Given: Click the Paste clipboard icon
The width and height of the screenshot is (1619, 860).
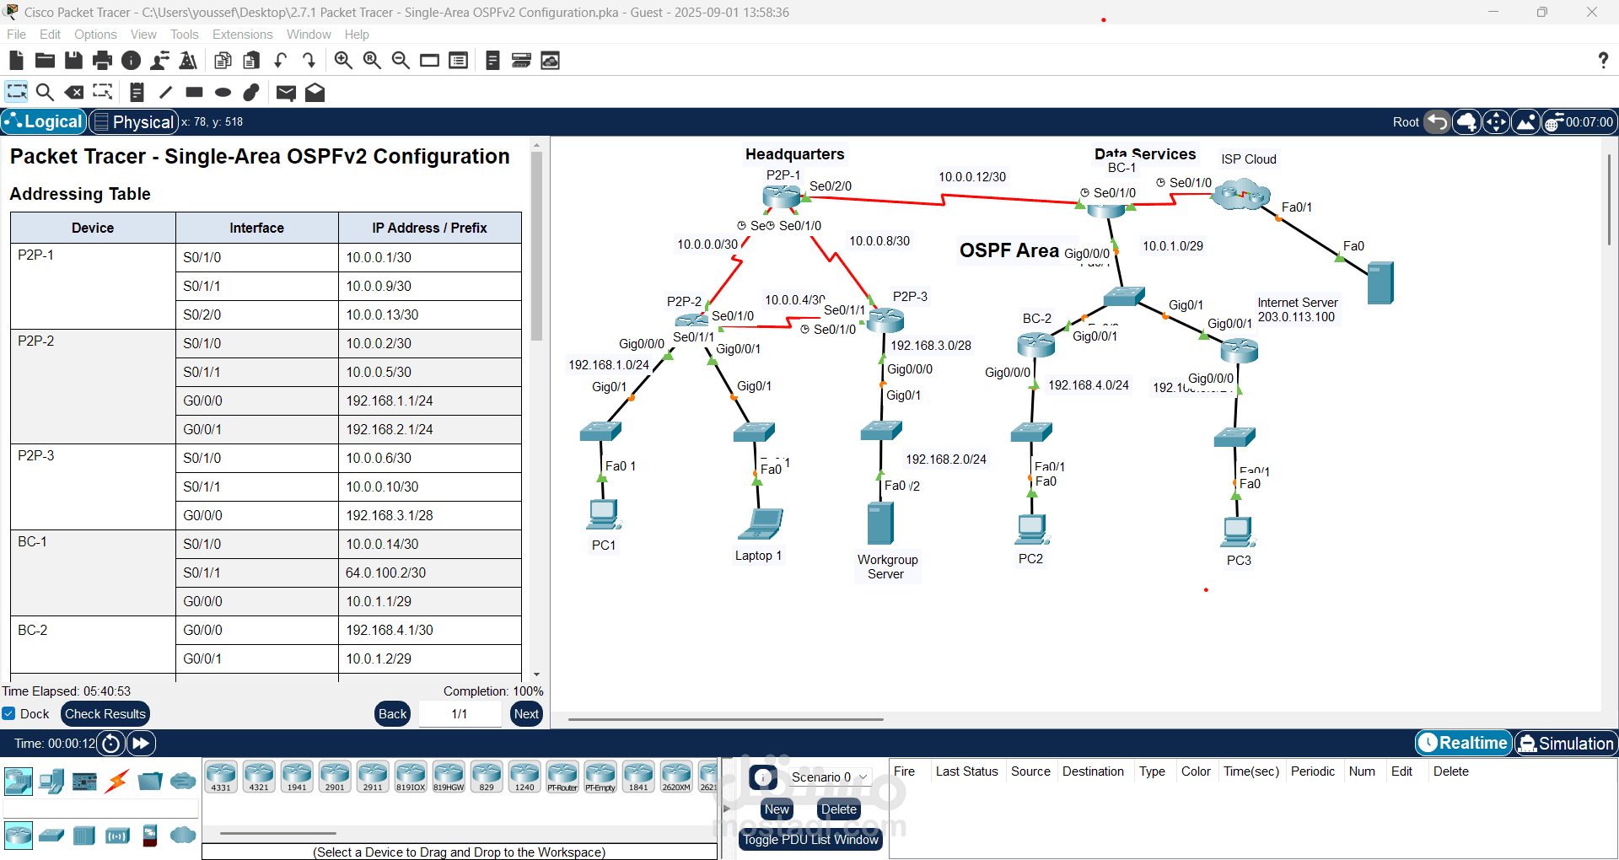Looking at the screenshot, I should [x=251, y=61].
